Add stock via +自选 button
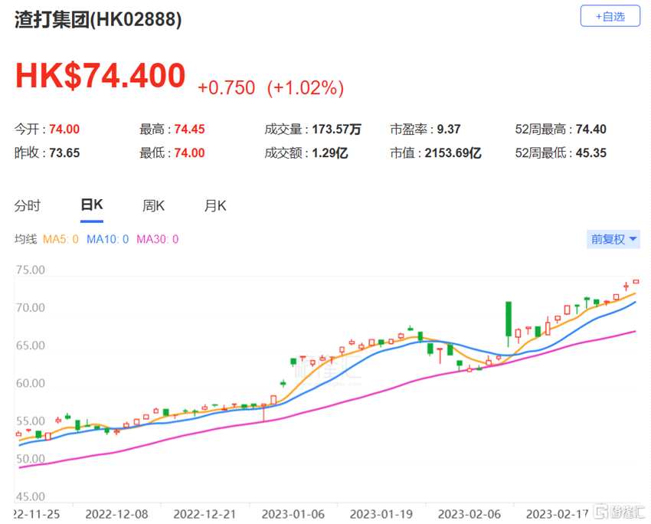This screenshot has width=651, height=524. (610, 16)
